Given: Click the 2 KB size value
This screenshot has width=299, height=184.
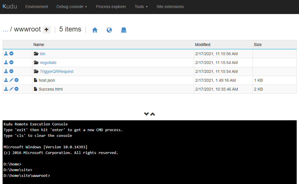Looking at the screenshot, I should 258,89.
